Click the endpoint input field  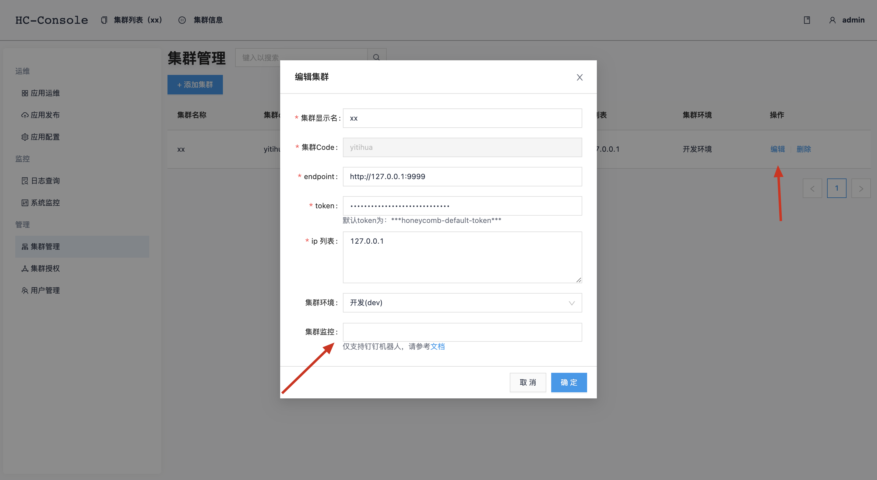click(x=462, y=176)
